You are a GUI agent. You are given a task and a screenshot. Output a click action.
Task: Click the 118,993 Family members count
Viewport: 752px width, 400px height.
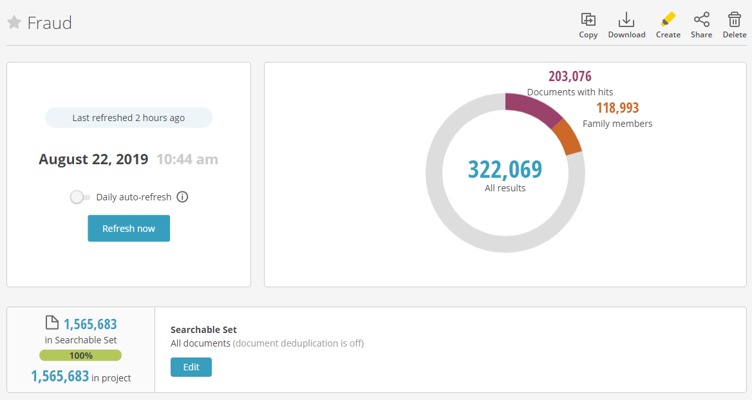coord(617,108)
